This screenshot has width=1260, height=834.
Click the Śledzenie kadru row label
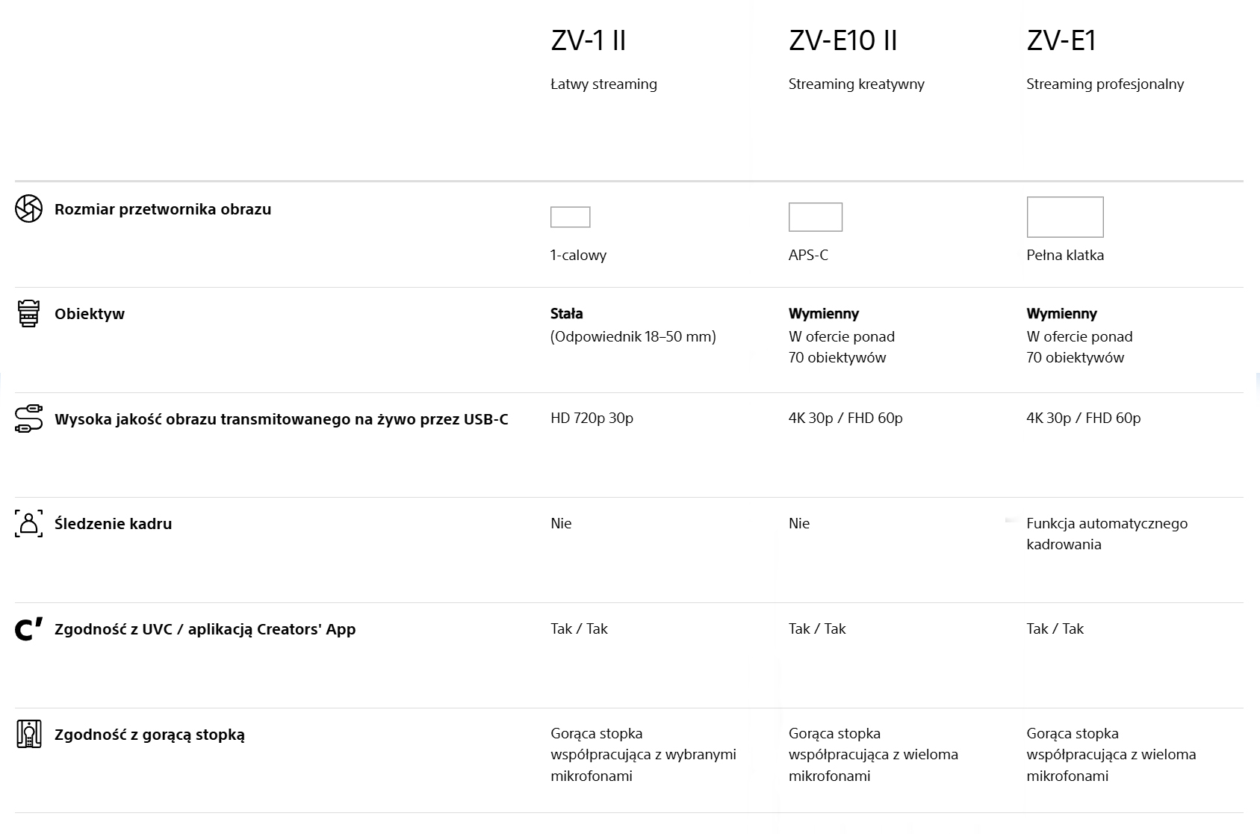pos(113,524)
